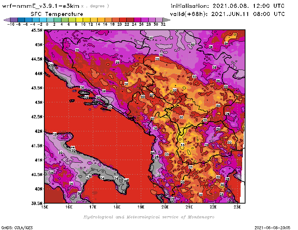The image size is (298, 230).
Task: Click the '20E' longitude axis label
Action: pyautogui.click(x=165, y=207)
